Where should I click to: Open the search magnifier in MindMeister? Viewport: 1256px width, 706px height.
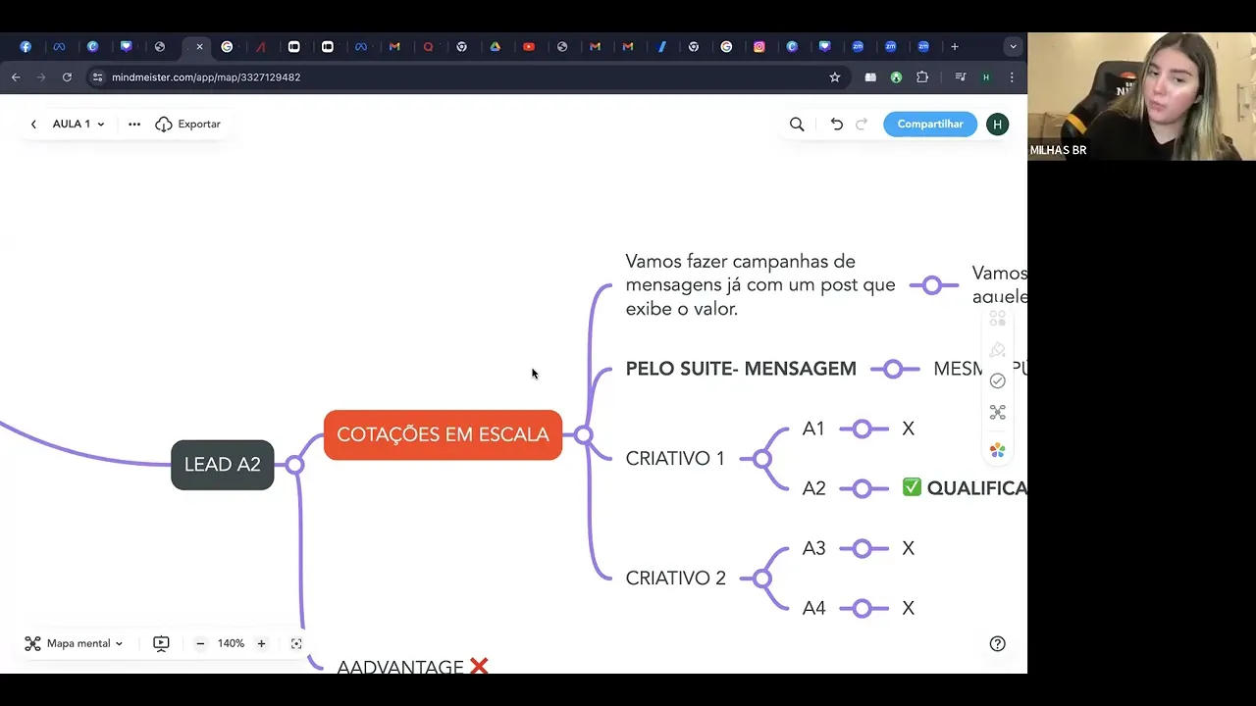coord(797,125)
